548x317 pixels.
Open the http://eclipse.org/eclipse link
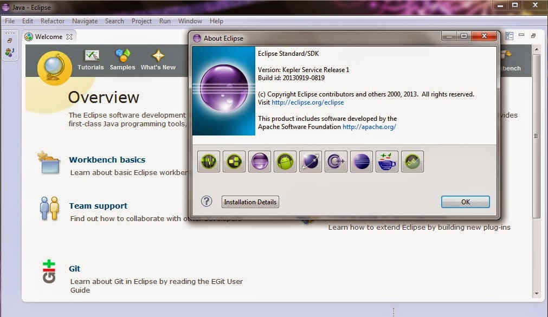307,102
